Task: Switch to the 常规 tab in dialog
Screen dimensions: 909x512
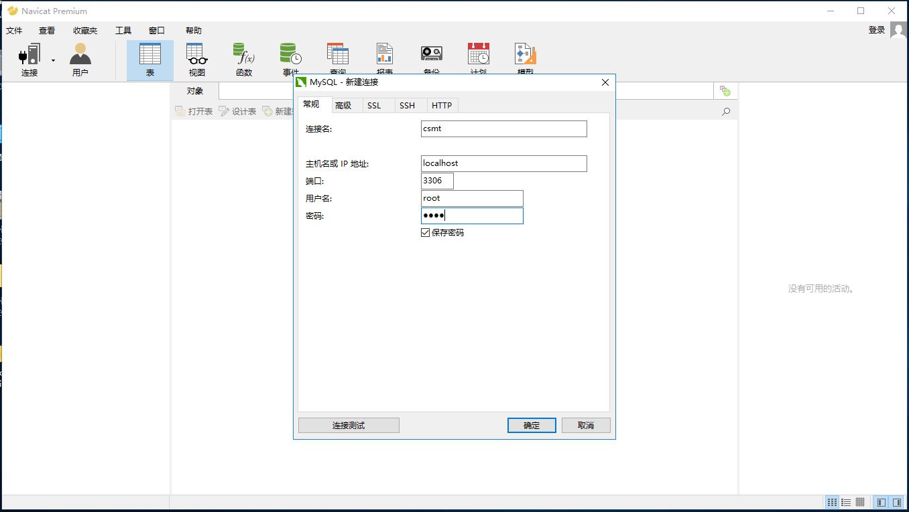Action: tap(312, 104)
